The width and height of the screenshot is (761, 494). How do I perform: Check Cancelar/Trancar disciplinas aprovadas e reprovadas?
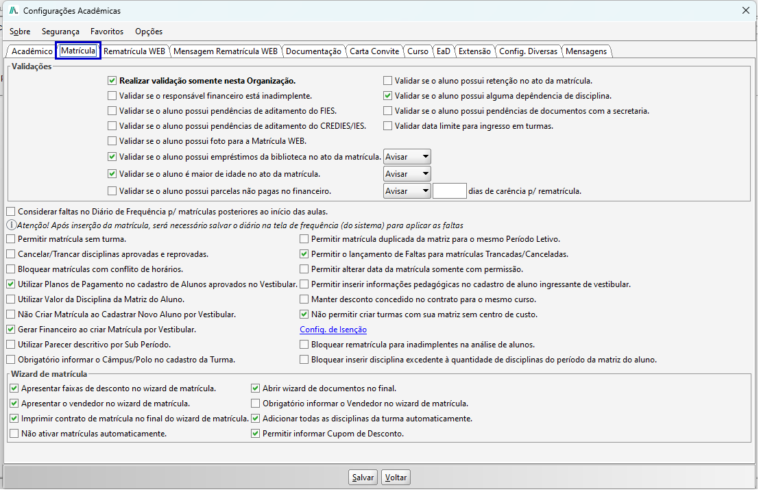11,254
